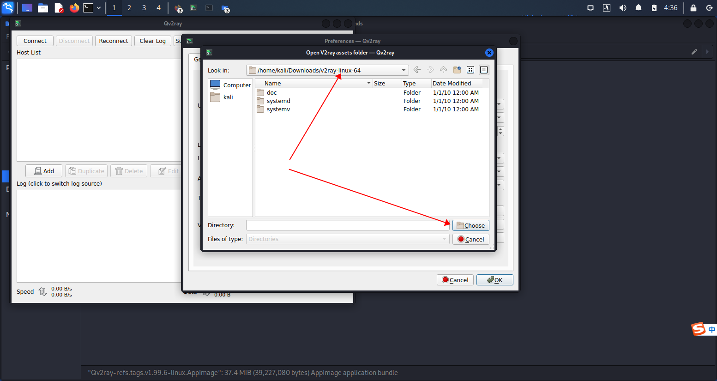The height and width of the screenshot is (381, 717).
Task: Cancel the Open V2ray assets folder dialog
Action: pyautogui.click(x=470, y=239)
